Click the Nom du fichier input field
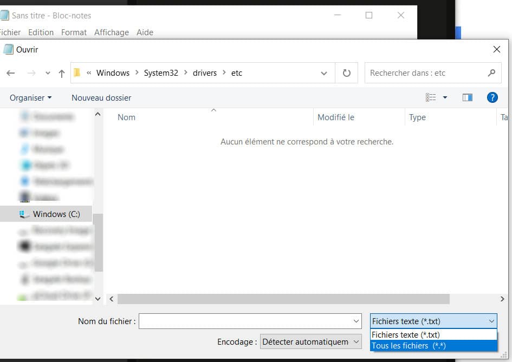This screenshot has height=362, width=512. 250,321
